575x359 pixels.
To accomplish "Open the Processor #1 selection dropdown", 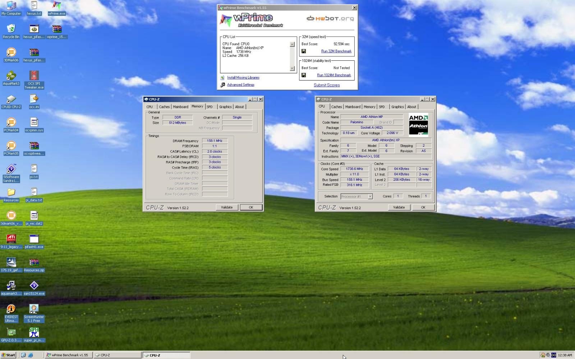I will pyautogui.click(x=356, y=197).
